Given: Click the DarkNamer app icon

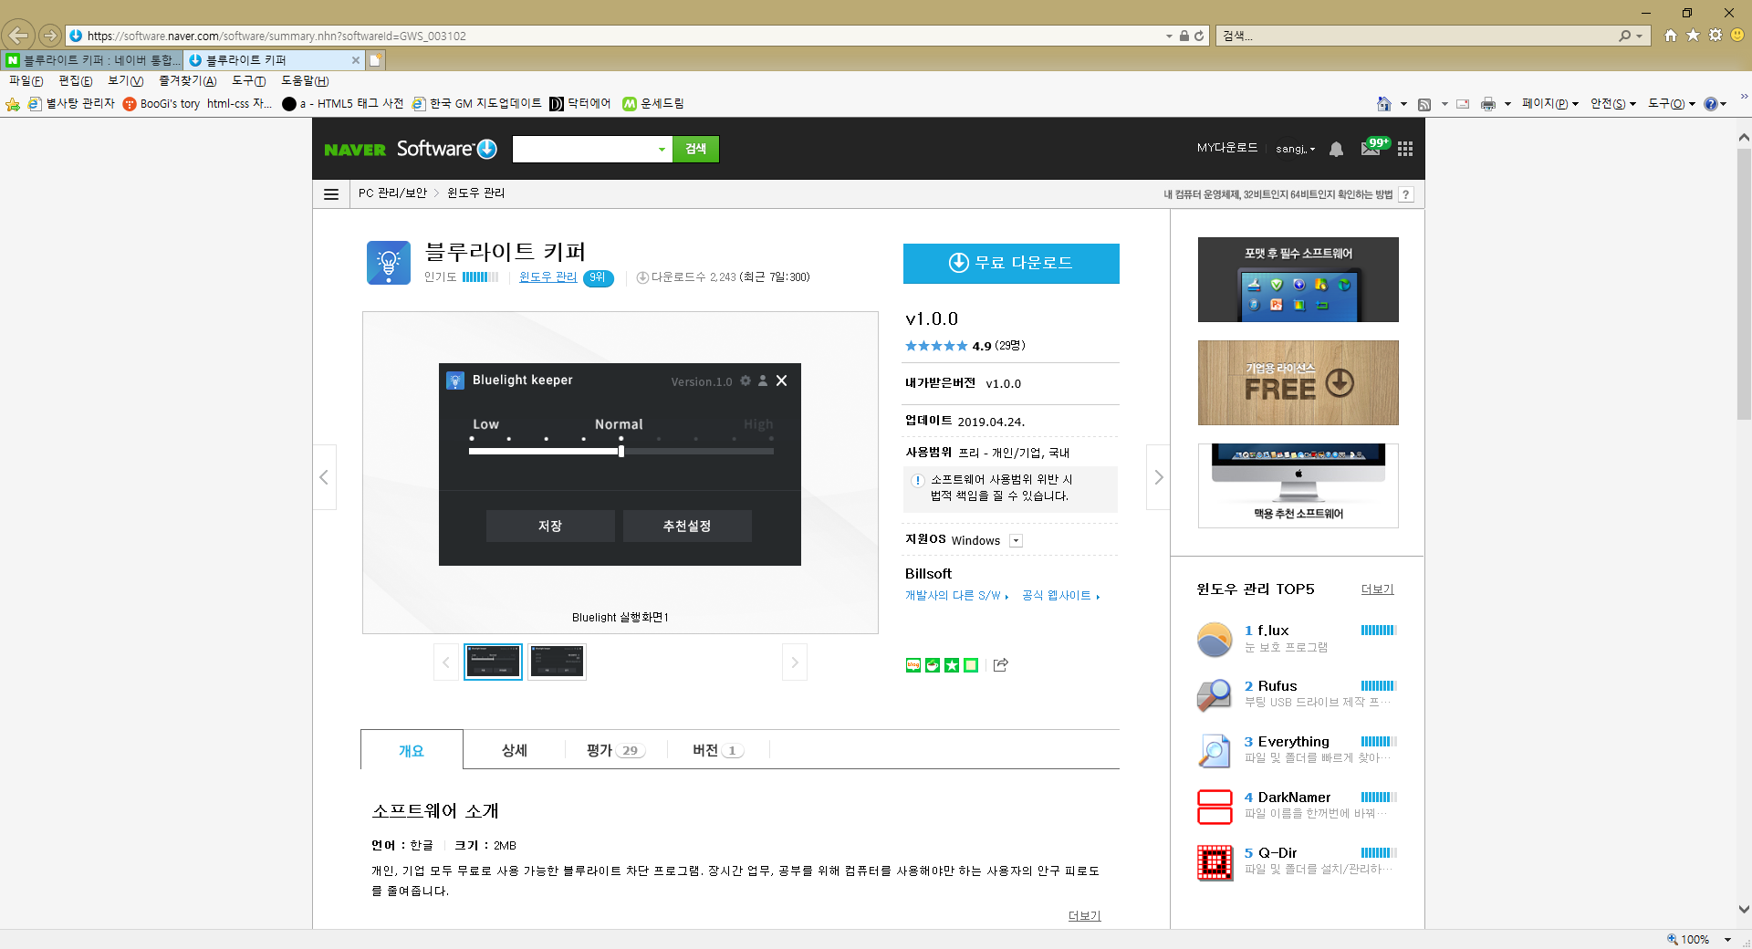Looking at the screenshot, I should 1215,806.
